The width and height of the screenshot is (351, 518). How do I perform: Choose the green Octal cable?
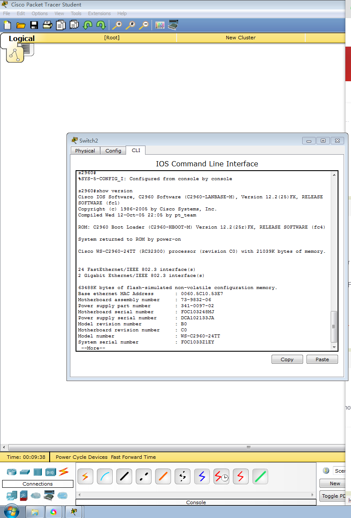tap(260, 477)
